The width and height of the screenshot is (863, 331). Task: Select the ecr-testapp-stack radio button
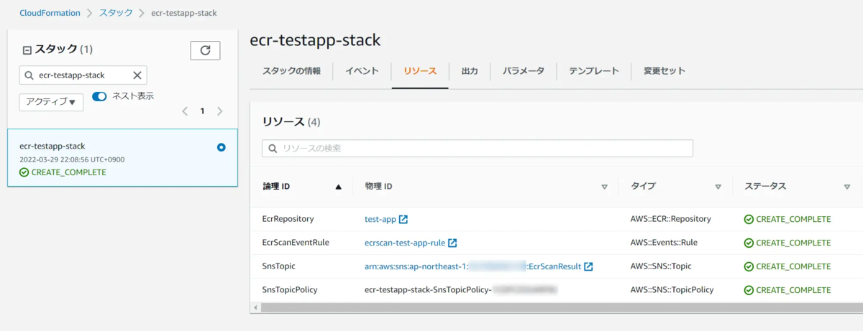tap(221, 147)
